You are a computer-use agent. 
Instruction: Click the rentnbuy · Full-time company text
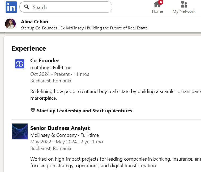pos(51,67)
